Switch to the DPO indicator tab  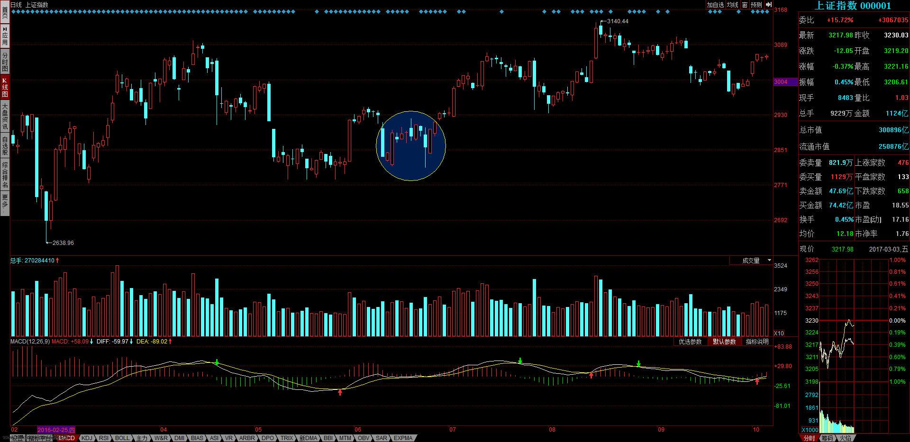(x=268, y=438)
